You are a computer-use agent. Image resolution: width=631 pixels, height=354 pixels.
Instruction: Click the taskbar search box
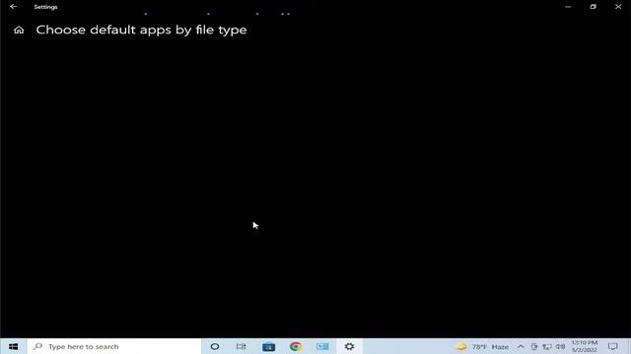coord(114,346)
